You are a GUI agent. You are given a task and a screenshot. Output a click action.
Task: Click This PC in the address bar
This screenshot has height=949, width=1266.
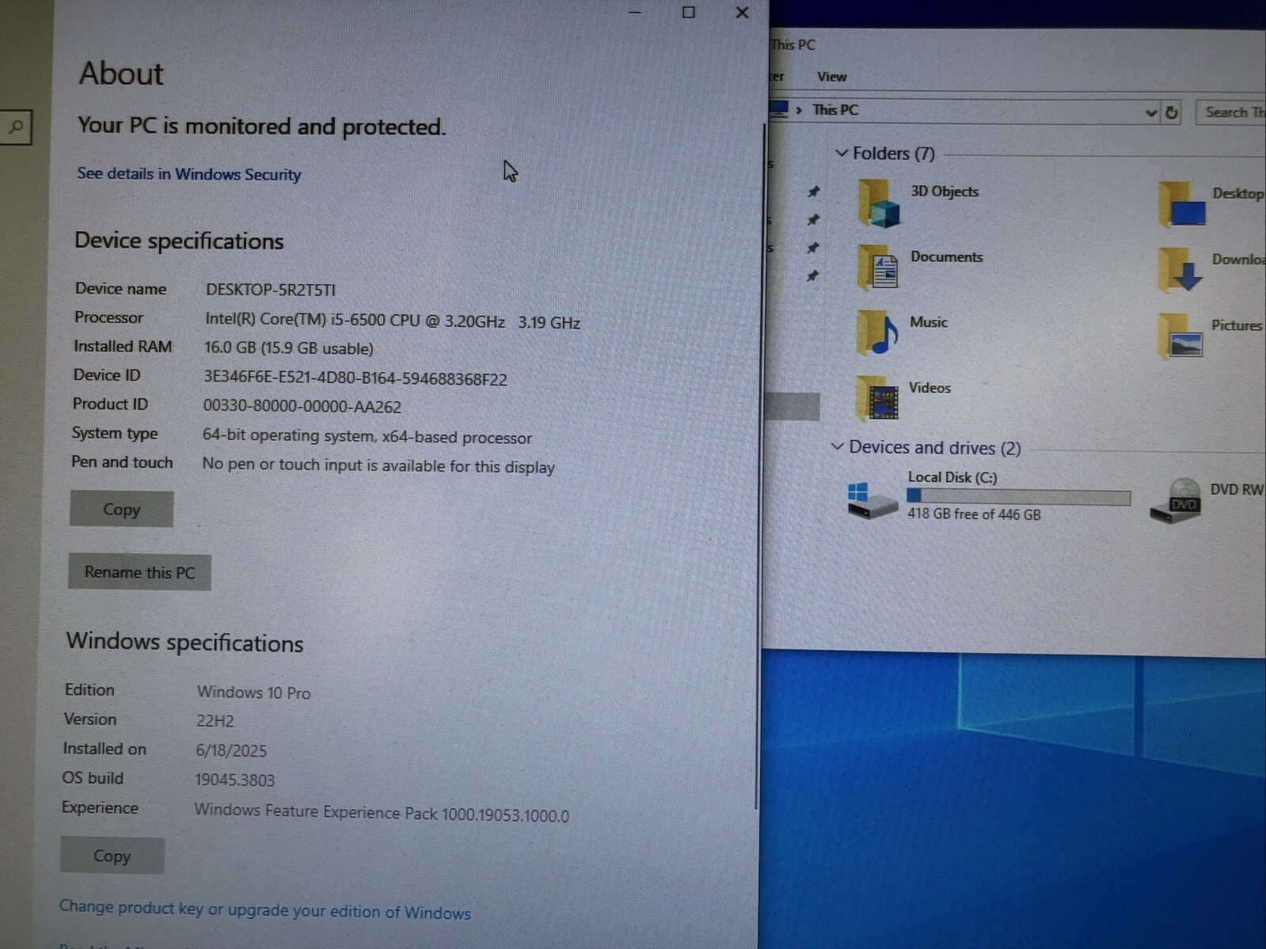(834, 110)
